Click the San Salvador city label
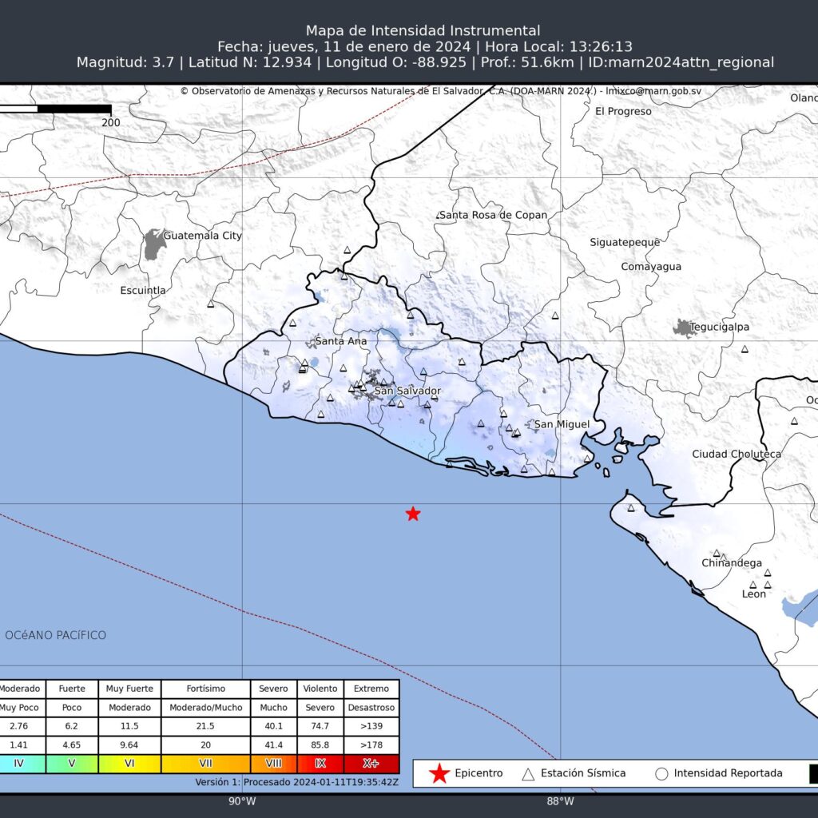The width and height of the screenshot is (818, 818). [407, 391]
